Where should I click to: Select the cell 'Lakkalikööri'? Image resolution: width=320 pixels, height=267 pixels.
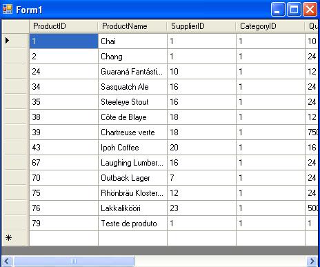[x=132, y=208]
